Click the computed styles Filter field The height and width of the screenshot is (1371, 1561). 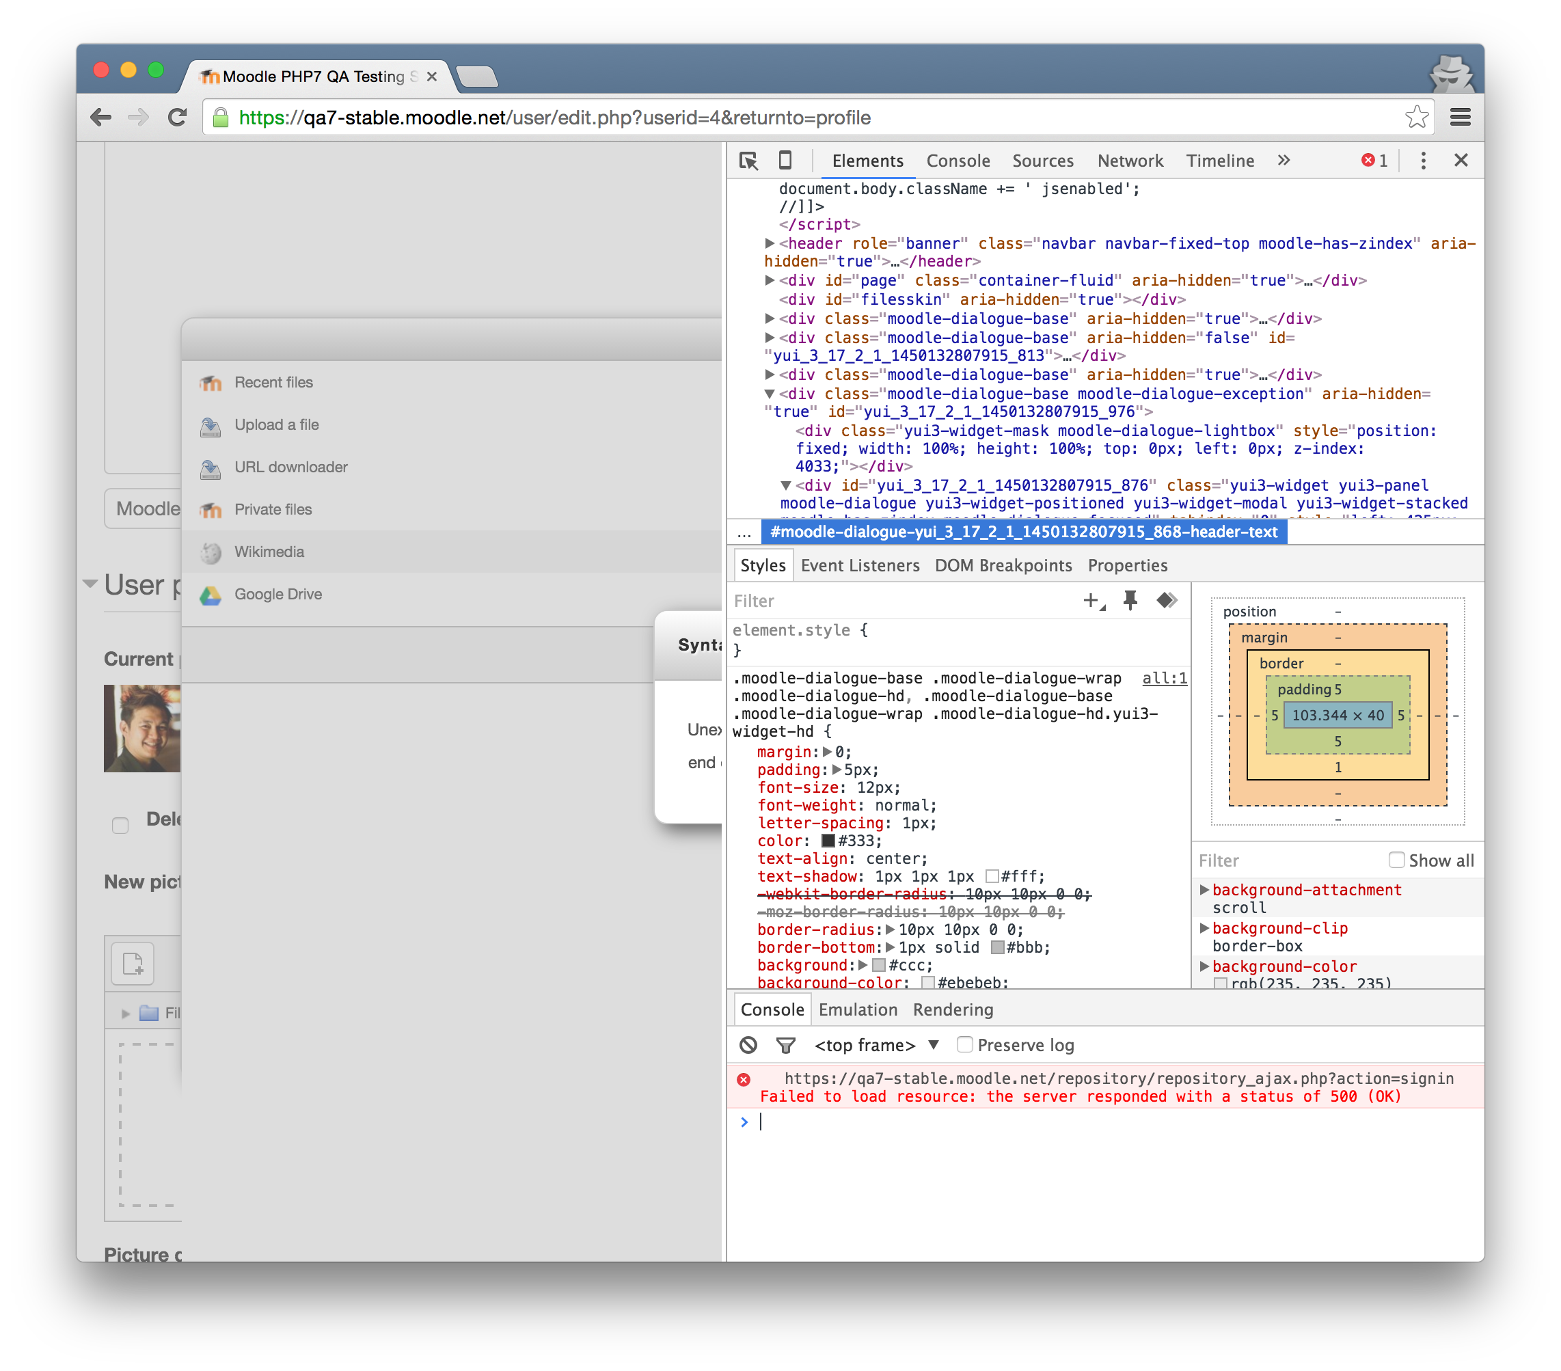point(1287,860)
